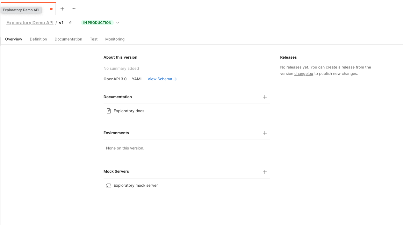The width and height of the screenshot is (403, 225).
Task: Open the version changelog link
Action: (304, 73)
